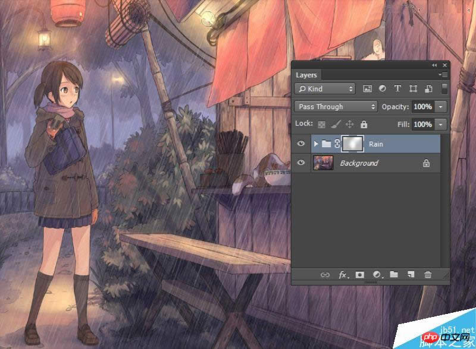Open the Layers panel flyout menu

pos(443,75)
